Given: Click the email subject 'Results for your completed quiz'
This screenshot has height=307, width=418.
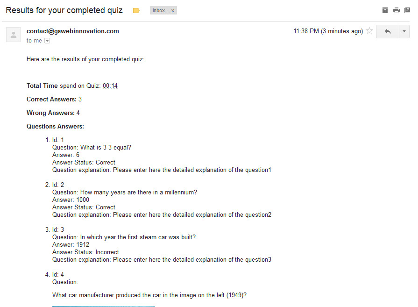Looking at the screenshot, I should coord(64,10).
